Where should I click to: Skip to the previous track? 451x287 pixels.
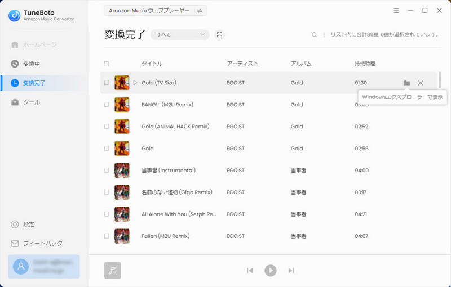[x=250, y=270]
